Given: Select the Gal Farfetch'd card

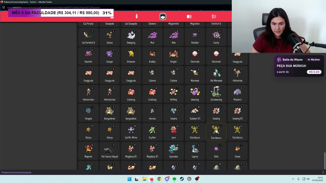Looking at the screenshot, I should pos(88,37).
